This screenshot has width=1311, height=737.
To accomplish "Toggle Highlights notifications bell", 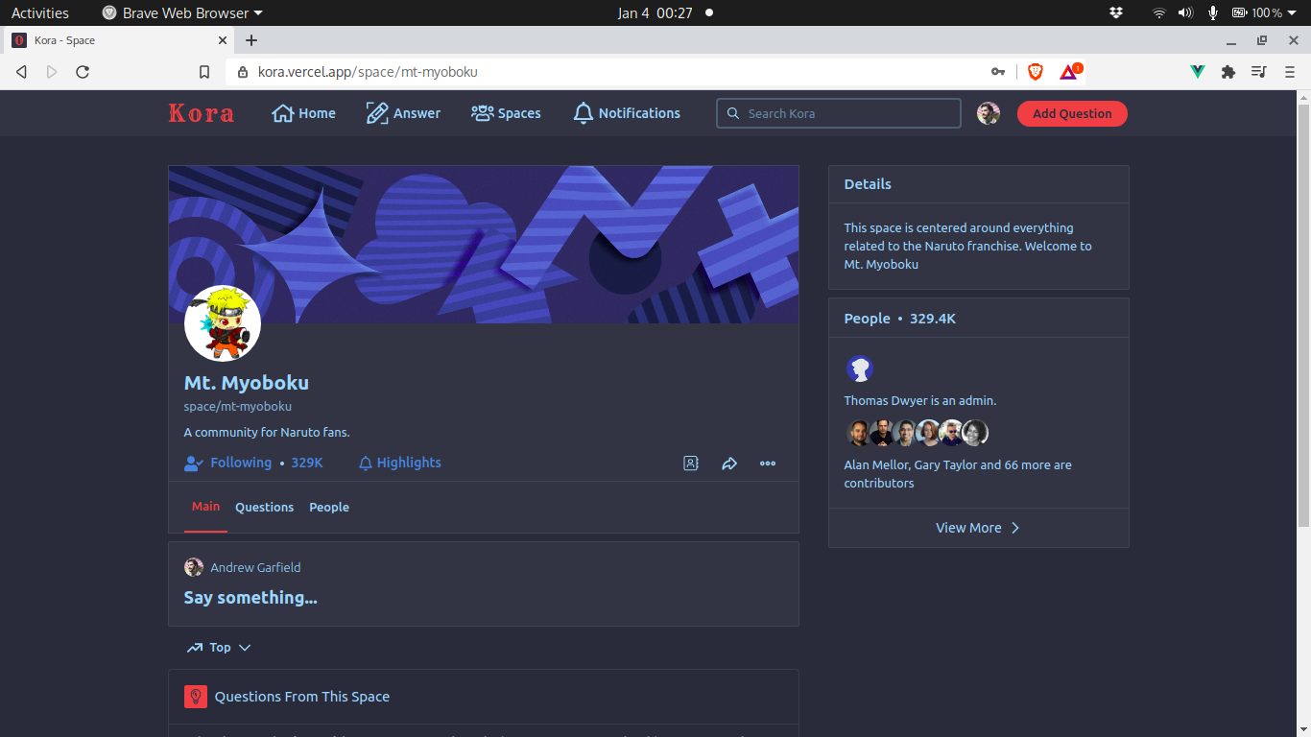I will pos(399,463).
